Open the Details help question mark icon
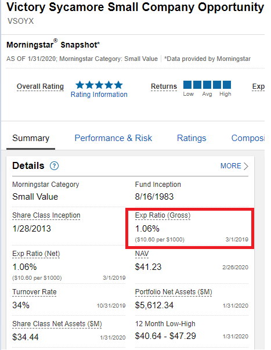 pos(54,166)
